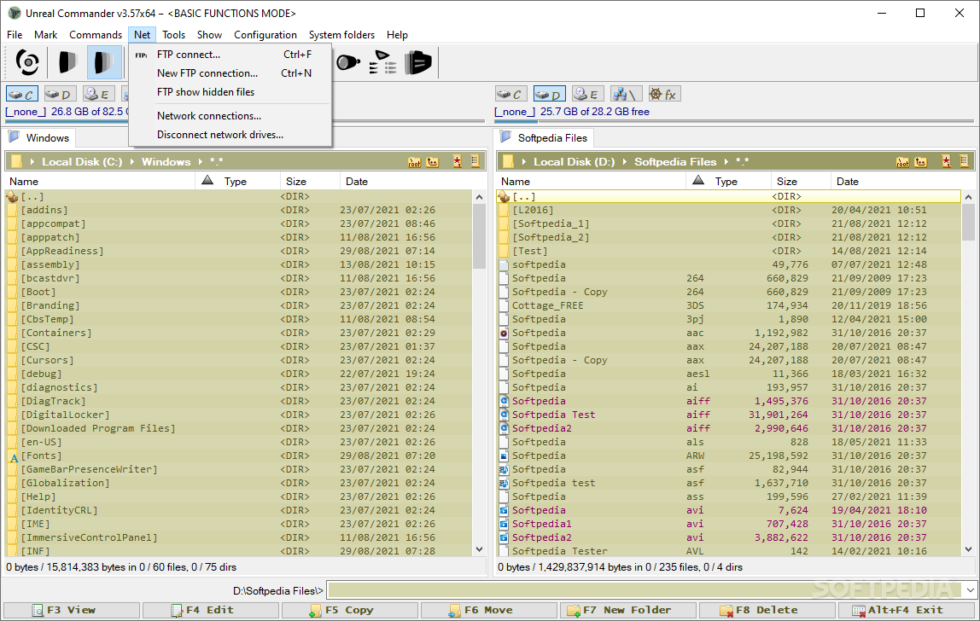Click left panel [_none_] volume label
The image size is (980, 621).
pyautogui.click(x=26, y=112)
